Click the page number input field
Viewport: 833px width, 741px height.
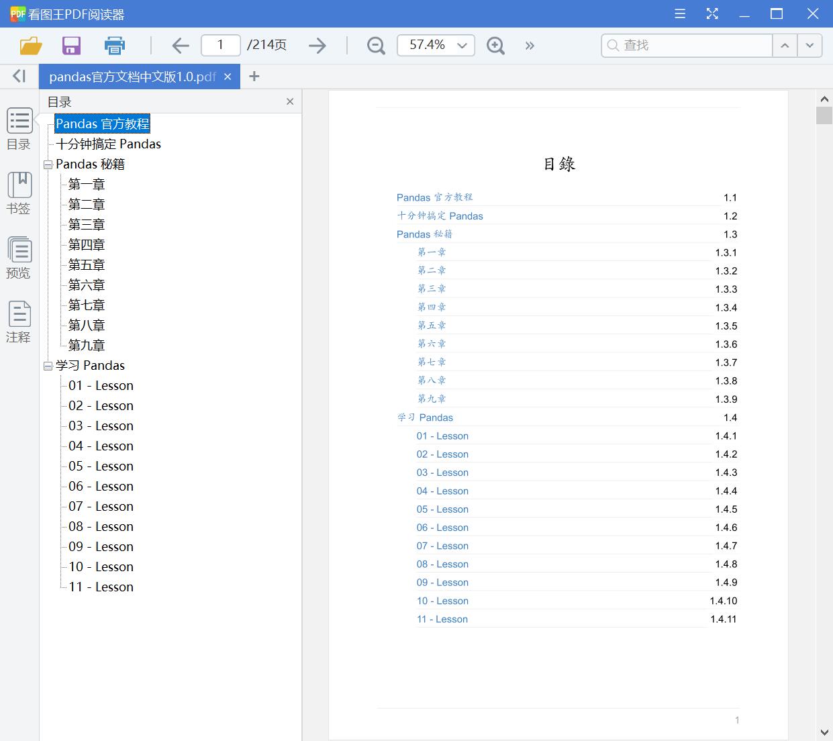220,45
